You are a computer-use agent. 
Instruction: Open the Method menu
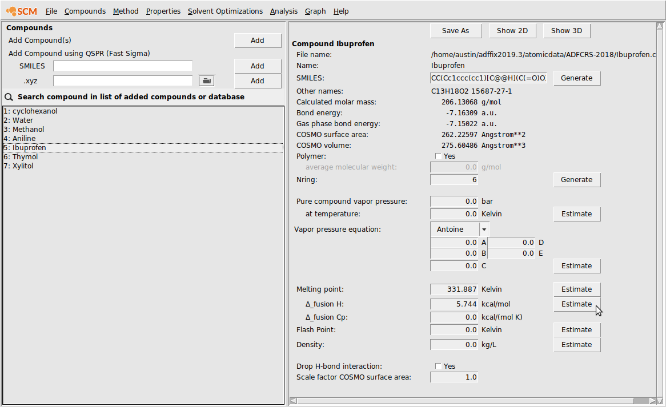tap(126, 11)
